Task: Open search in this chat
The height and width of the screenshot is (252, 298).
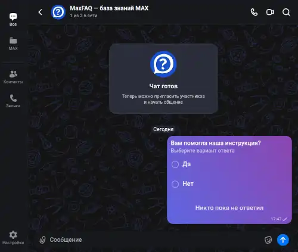Action: point(286,12)
